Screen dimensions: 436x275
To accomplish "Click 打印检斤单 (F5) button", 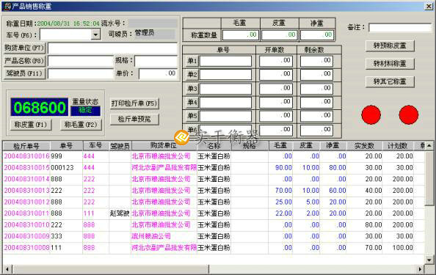I will [x=134, y=103].
